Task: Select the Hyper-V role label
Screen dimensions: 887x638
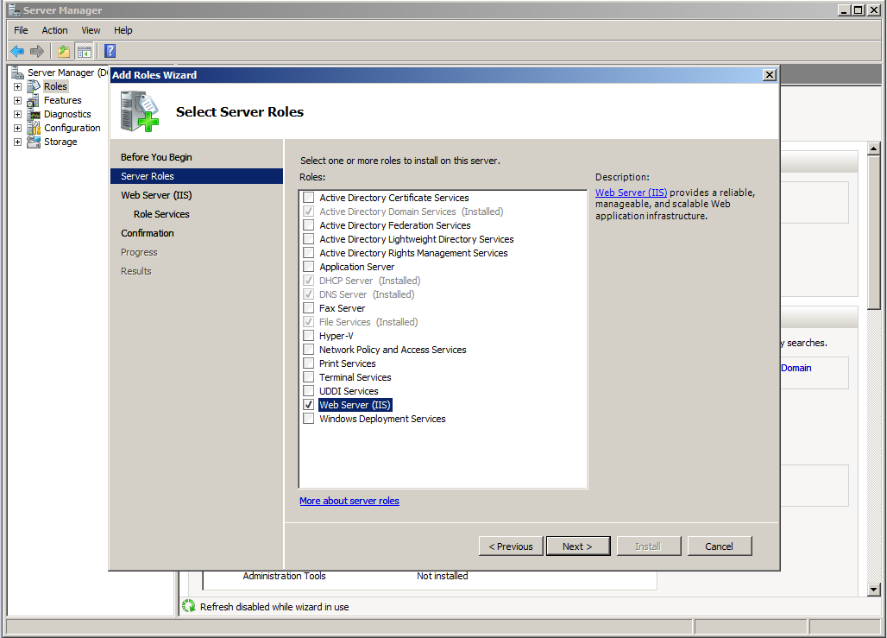Action: pos(336,336)
